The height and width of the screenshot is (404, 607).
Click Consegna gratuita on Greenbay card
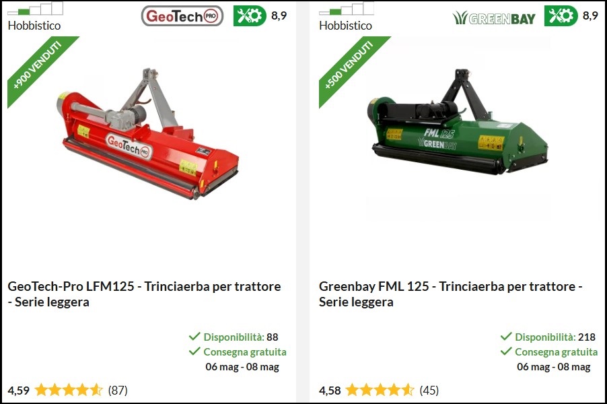tap(557, 352)
